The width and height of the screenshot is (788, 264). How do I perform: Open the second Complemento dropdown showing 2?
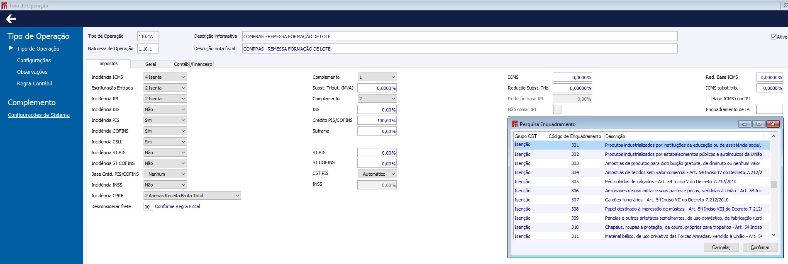click(x=377, y=99)
